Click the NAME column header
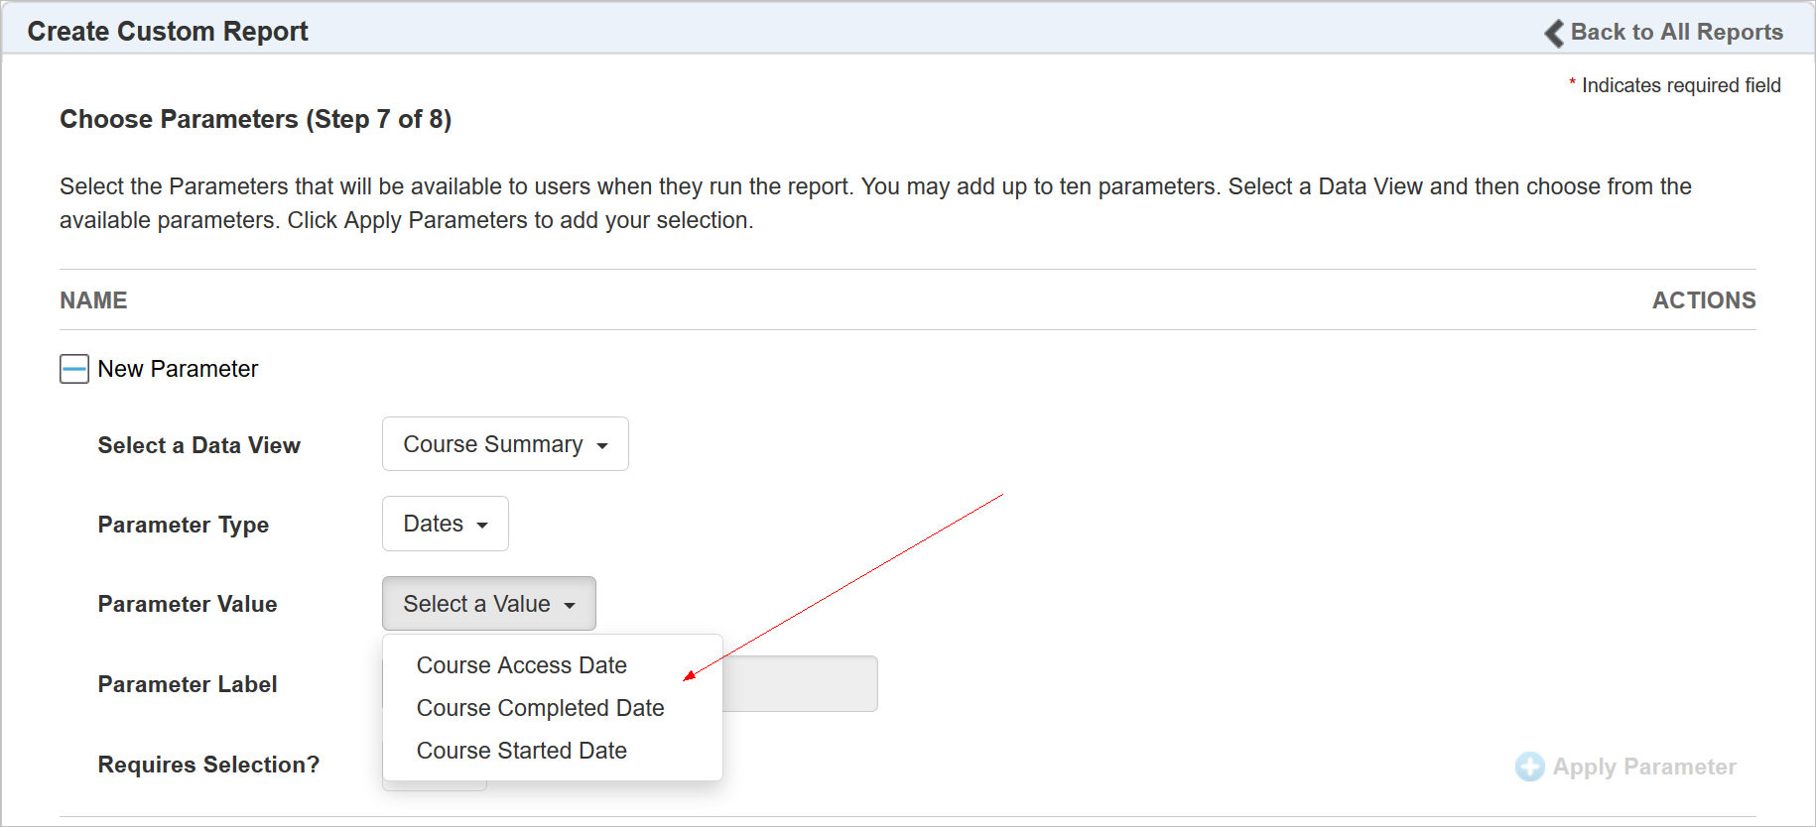Image resolution: width=1816 pixels, height=827 pixels. click(x=93, y=300)
